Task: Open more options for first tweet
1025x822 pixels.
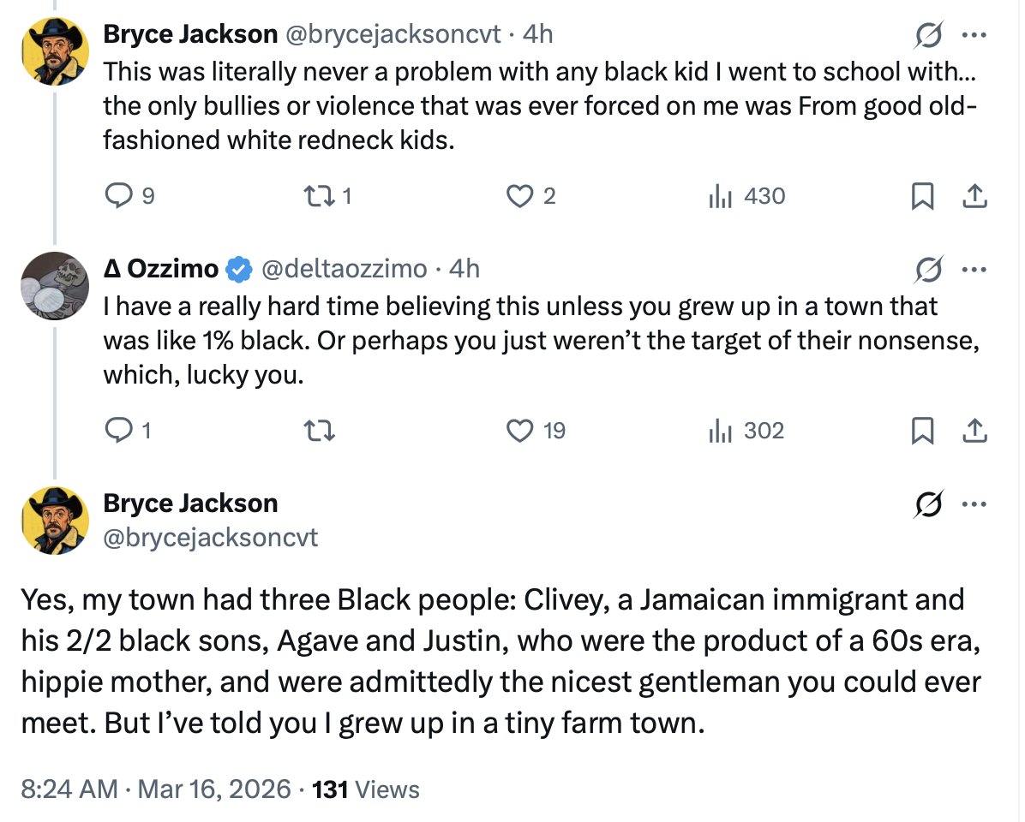Action: coord(974,36)
